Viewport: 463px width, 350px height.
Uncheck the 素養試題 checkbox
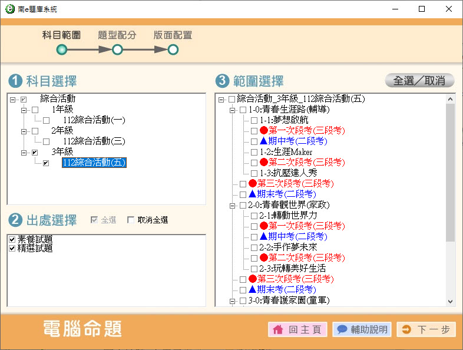click(x=12, y=239)
